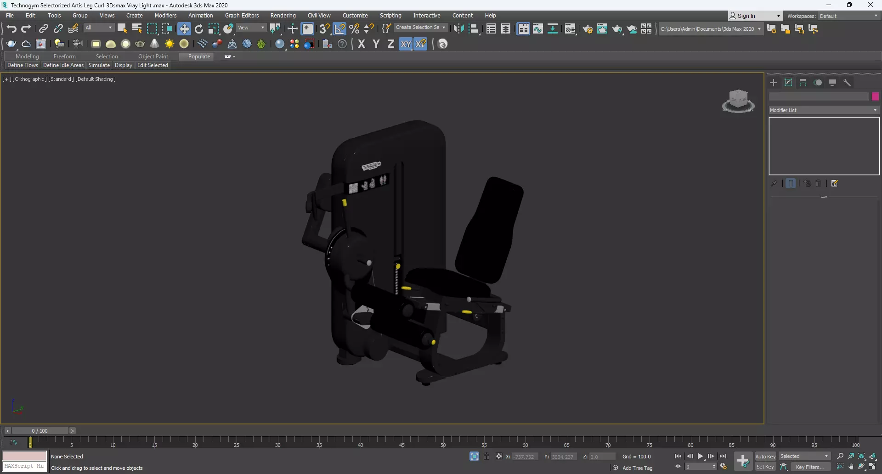Select the Select Object tool
Image resolution: width=882 pixels, height=474 pixels.
[122, 28]
